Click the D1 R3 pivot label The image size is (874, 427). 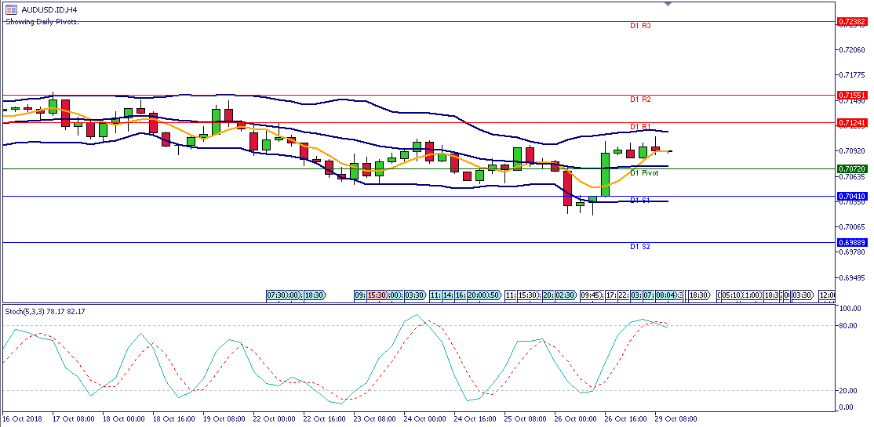[640, 26]
